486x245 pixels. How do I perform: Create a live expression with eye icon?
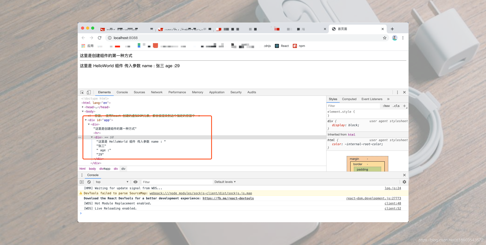[x=135, y=182]
